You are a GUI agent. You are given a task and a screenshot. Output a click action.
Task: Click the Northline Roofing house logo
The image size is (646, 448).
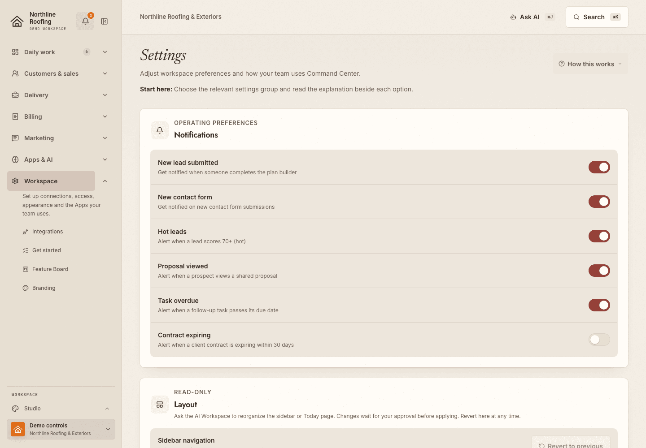tap(17, 21)
